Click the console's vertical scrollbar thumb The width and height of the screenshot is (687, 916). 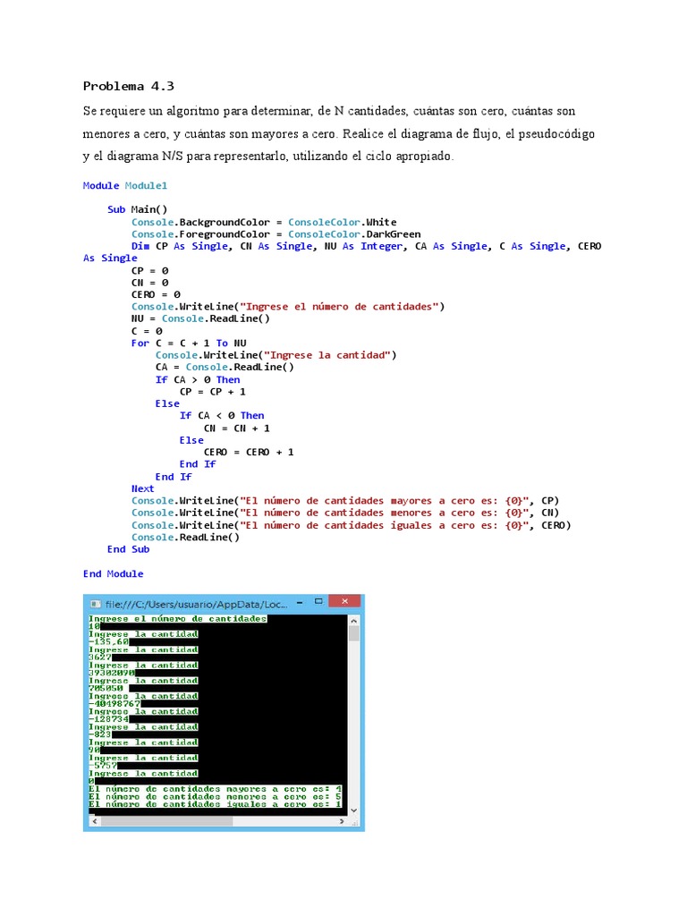[x=353, y=634]
